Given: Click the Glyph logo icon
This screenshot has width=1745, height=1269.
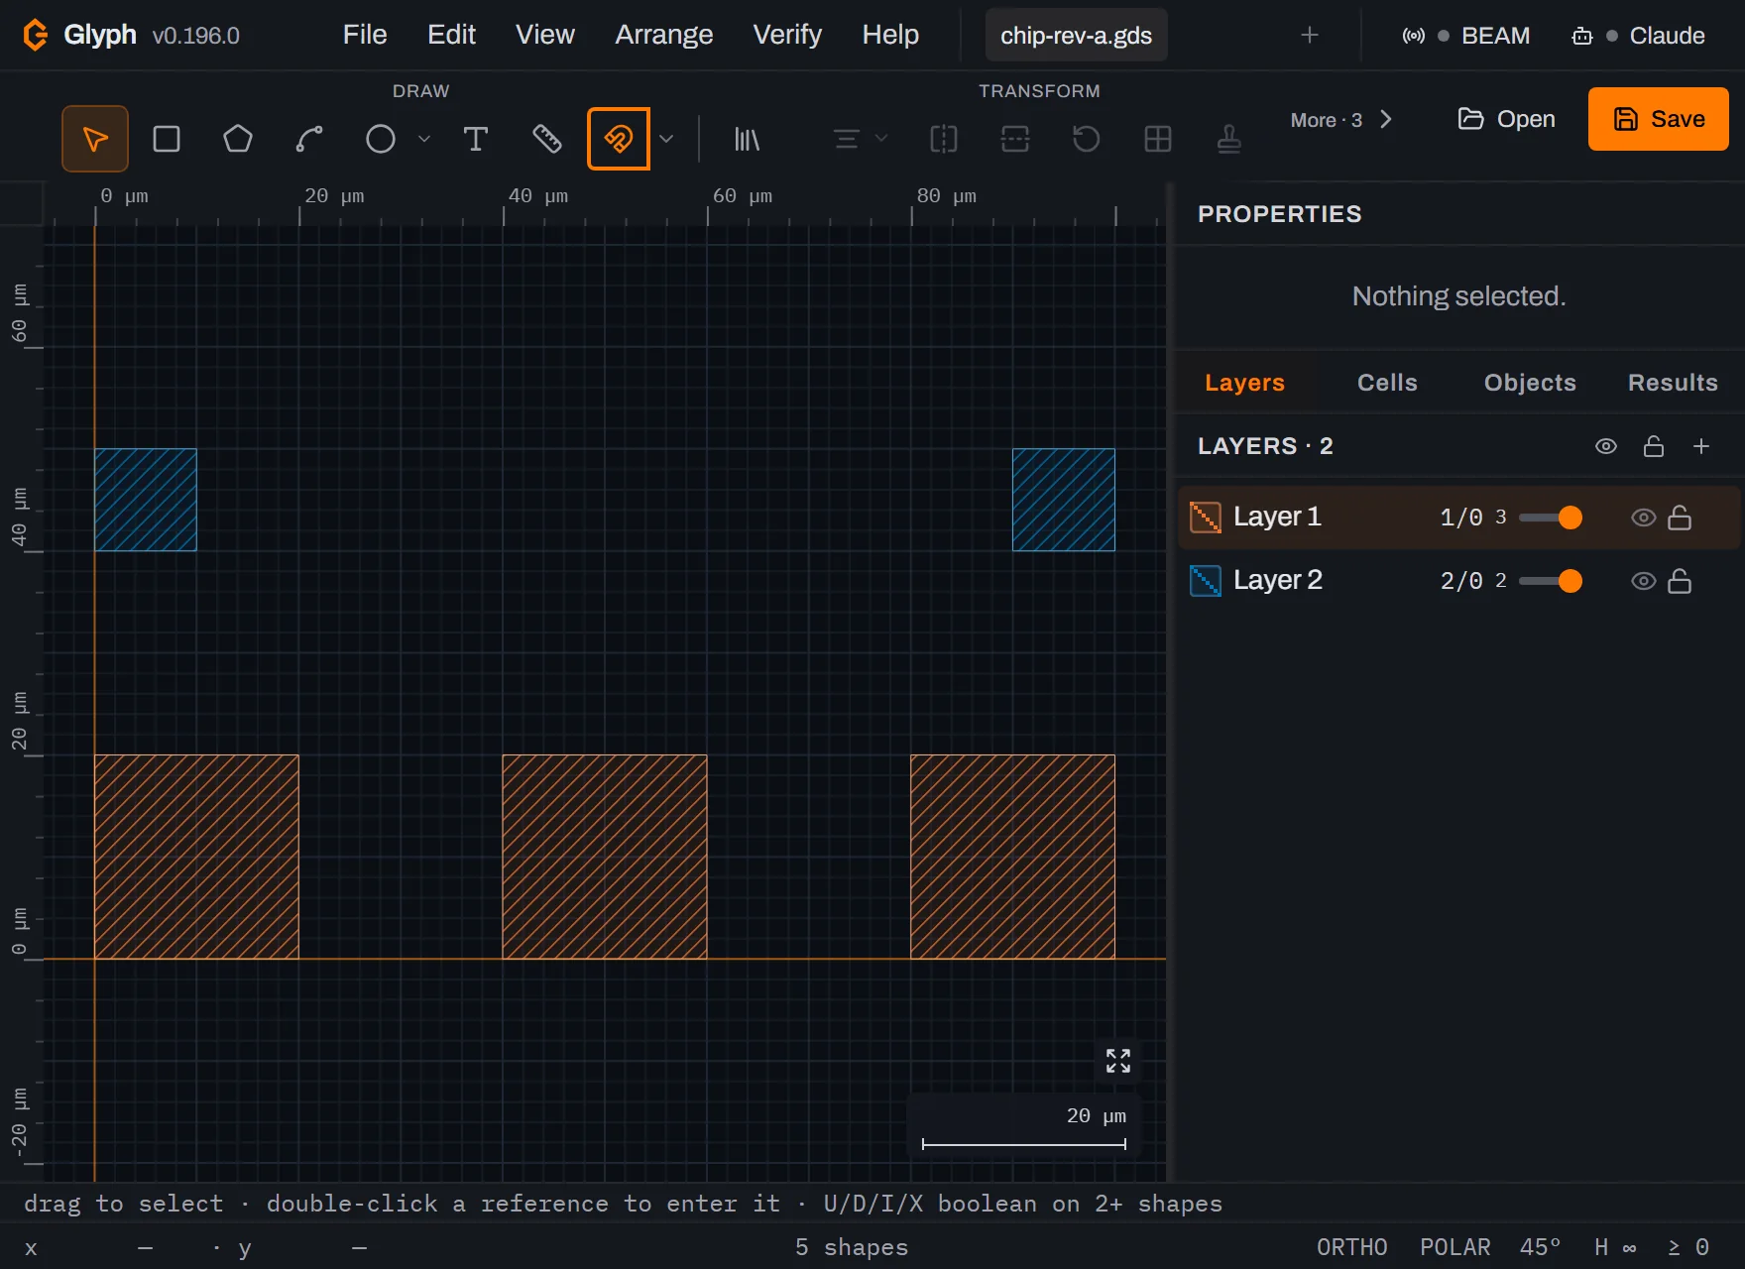Looking at the screenshot, I should pos(35,35).
